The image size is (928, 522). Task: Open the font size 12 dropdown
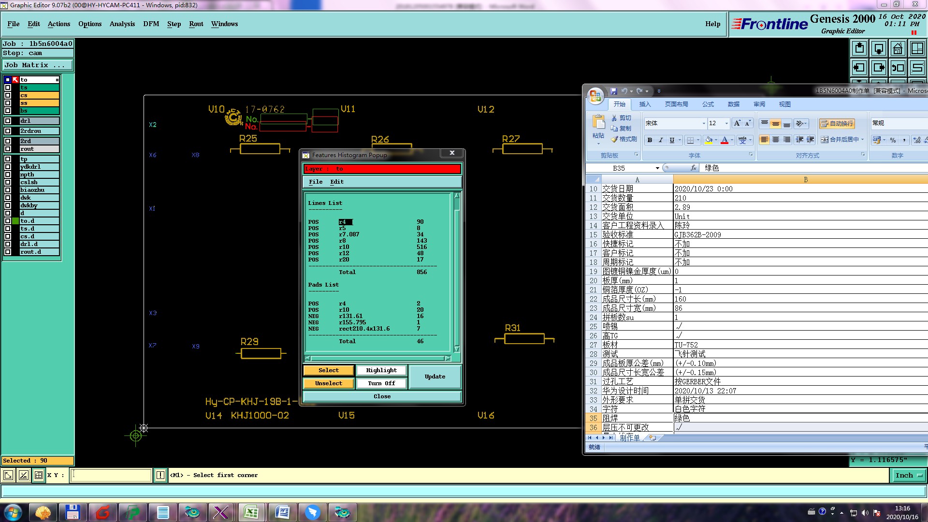click(726, 124)
